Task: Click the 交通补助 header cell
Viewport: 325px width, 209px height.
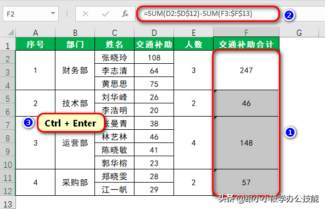Action: [154, 44]
